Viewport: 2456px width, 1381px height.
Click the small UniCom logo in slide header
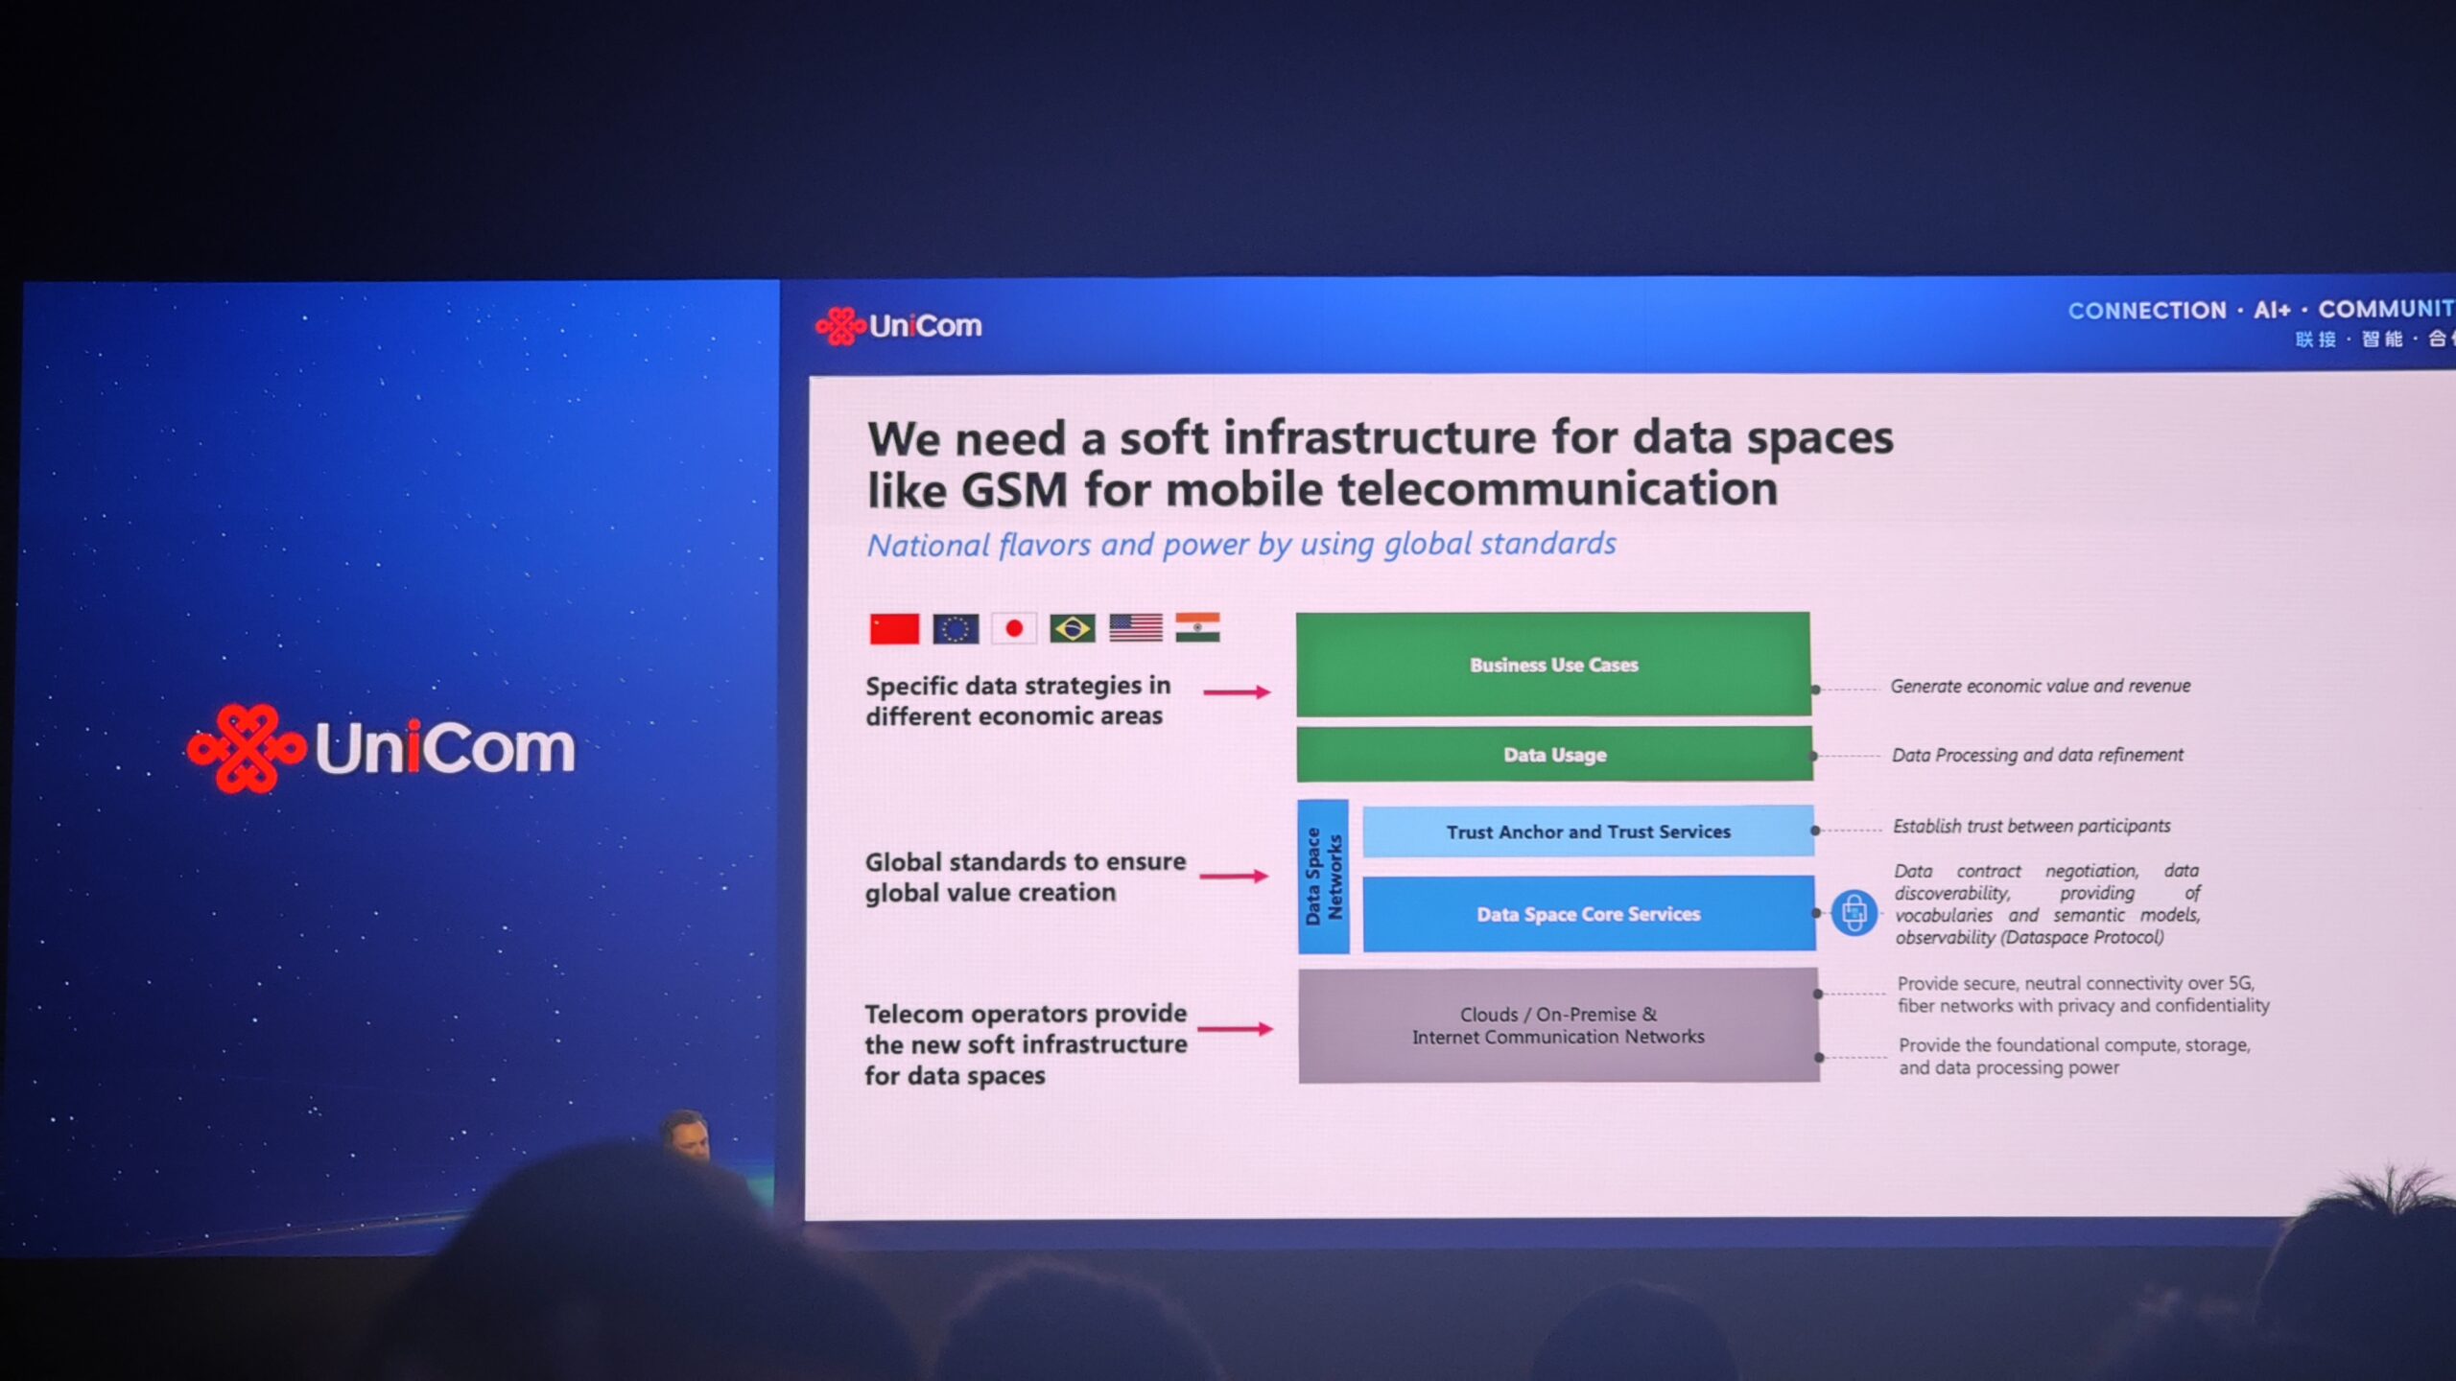899,326
